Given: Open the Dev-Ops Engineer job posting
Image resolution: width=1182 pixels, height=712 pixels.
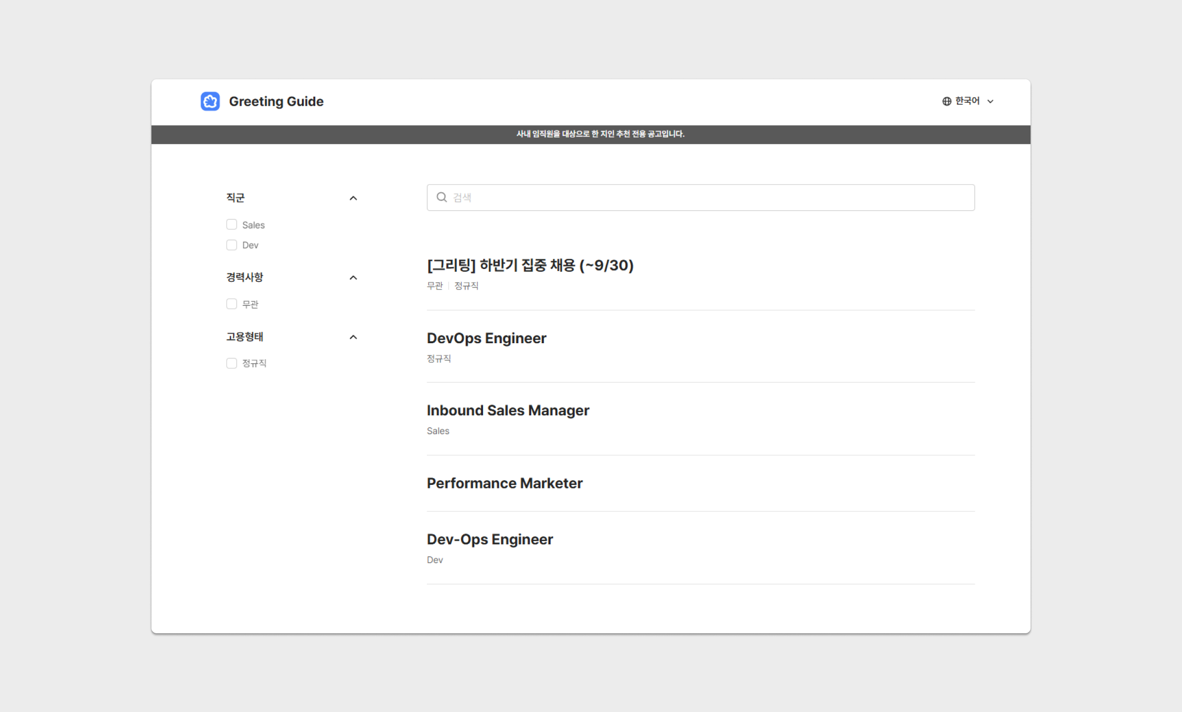Looking at the screenshot, I should [x=490, y=540].
